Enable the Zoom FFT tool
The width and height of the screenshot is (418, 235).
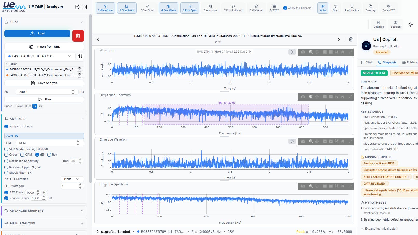tap(388, 8)
